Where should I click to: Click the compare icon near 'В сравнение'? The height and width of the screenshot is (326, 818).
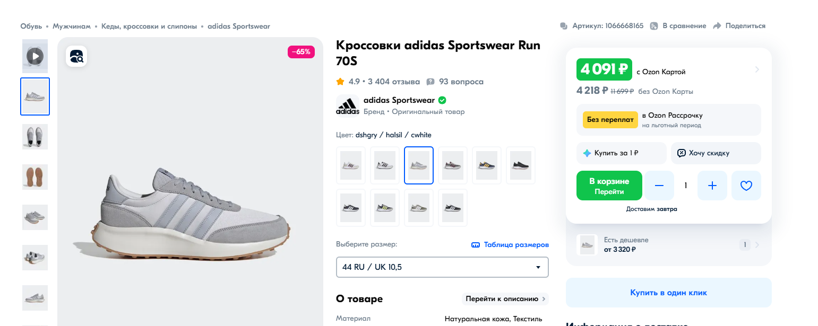(654, 26)
